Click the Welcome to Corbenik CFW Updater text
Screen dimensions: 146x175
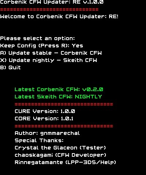(x=59, y=16)
